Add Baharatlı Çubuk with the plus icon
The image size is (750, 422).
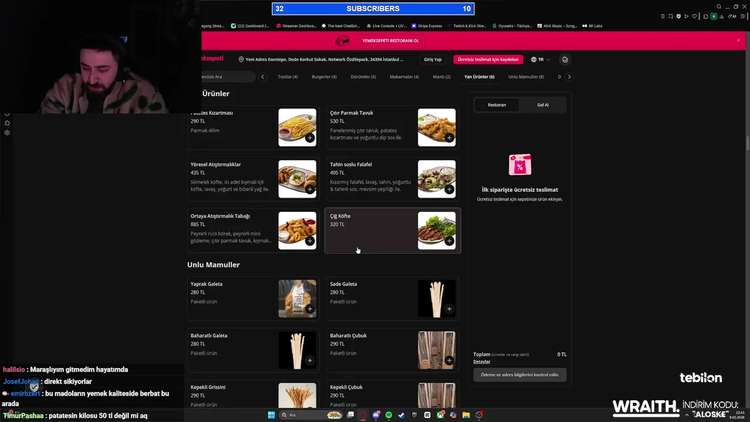[449, 360]
